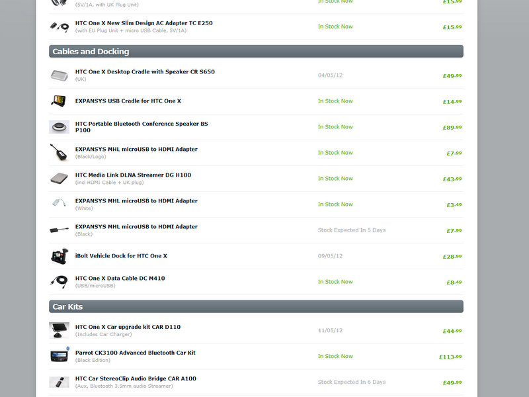Click the Black MHL HDMI adapter image
529x397 pixels.
click(x=59, y=230)
